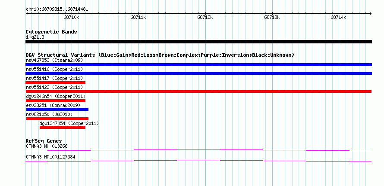Open the nsv551422 (Cooper2011) label
The height and width of the screenshot is (186, 384).
(x=54, y=87)
